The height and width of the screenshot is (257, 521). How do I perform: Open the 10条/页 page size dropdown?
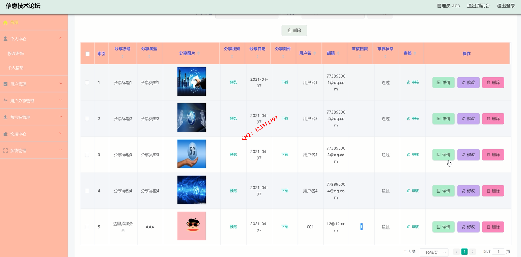[x=434, y=252]
